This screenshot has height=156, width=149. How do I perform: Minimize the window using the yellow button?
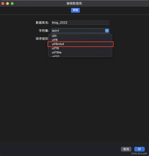8,3
